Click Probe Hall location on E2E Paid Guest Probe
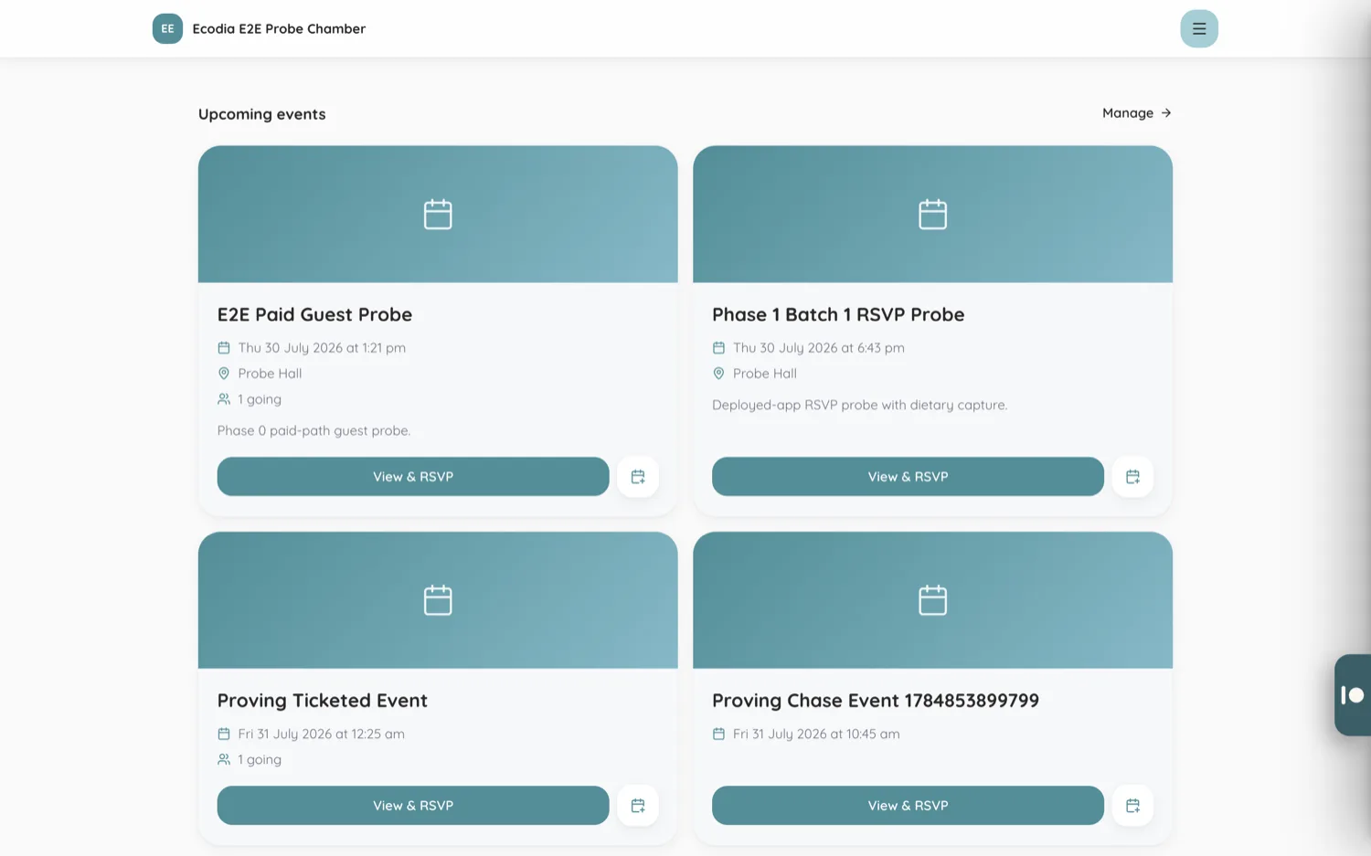The height and width of the screenshot is (856, 1371). (x=270, y=374)
